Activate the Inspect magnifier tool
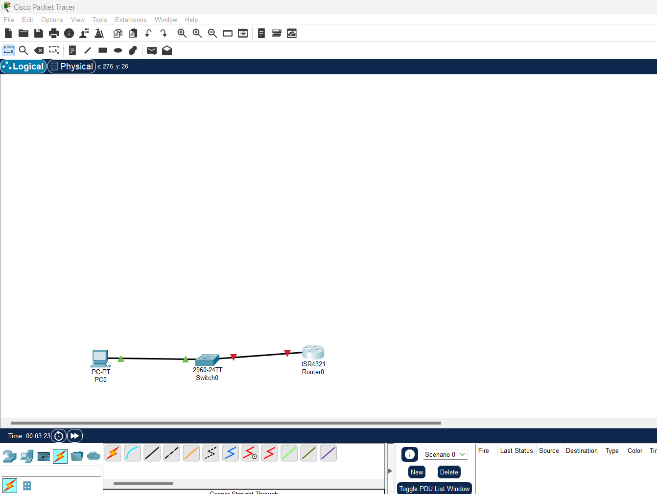 click(x=23, y=50)
